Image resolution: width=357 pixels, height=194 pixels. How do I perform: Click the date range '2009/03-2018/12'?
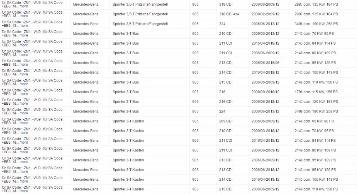(265, 131)
